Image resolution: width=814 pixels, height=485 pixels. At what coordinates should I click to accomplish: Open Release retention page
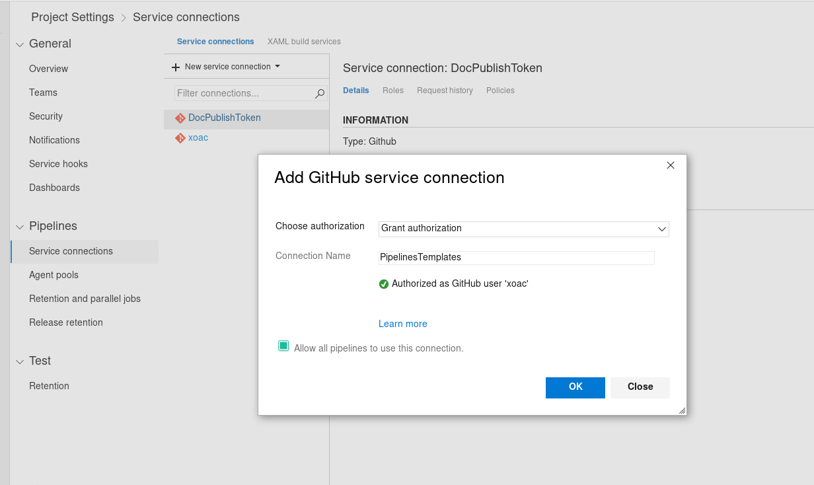coord(66,322)
